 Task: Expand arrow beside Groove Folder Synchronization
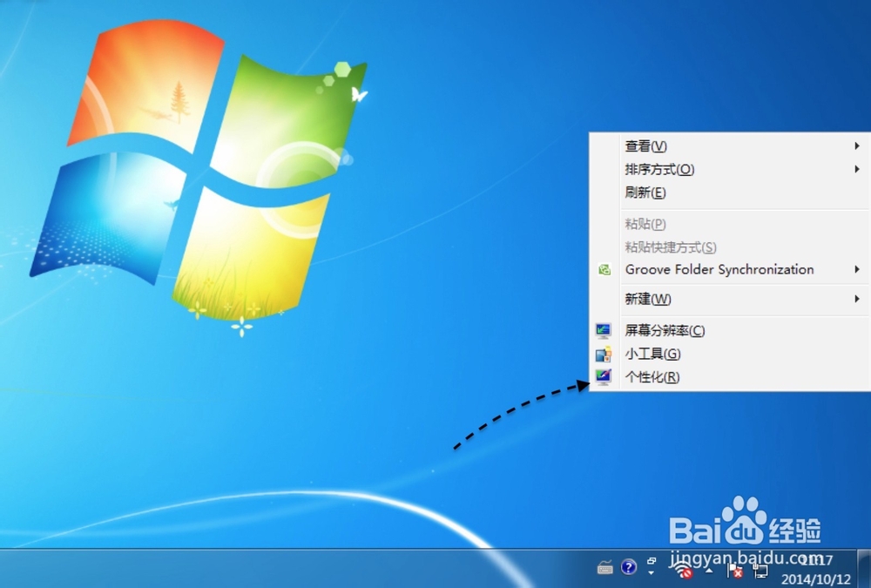click(857, 269)
